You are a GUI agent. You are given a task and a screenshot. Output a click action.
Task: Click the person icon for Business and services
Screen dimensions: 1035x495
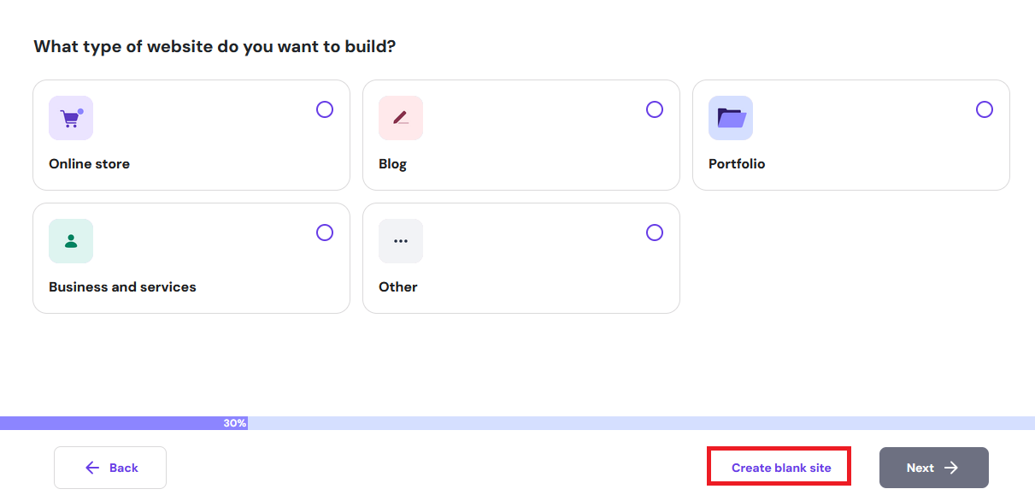click(x=71, y=241)
